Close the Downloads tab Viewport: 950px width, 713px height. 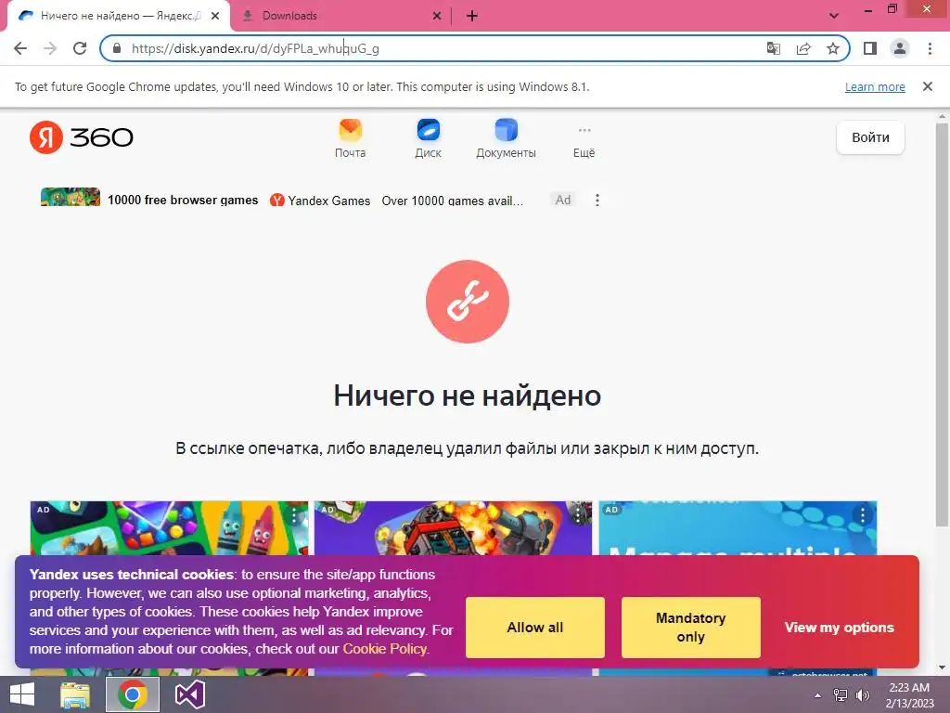click(437, 16)
